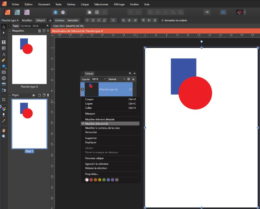Viewport: 260px width, 209px height.
Task: Select the blue Ellipse shape tool
Action: [x=4, y=66]
